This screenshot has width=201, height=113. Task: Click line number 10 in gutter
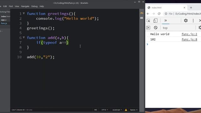pos(19,57)
